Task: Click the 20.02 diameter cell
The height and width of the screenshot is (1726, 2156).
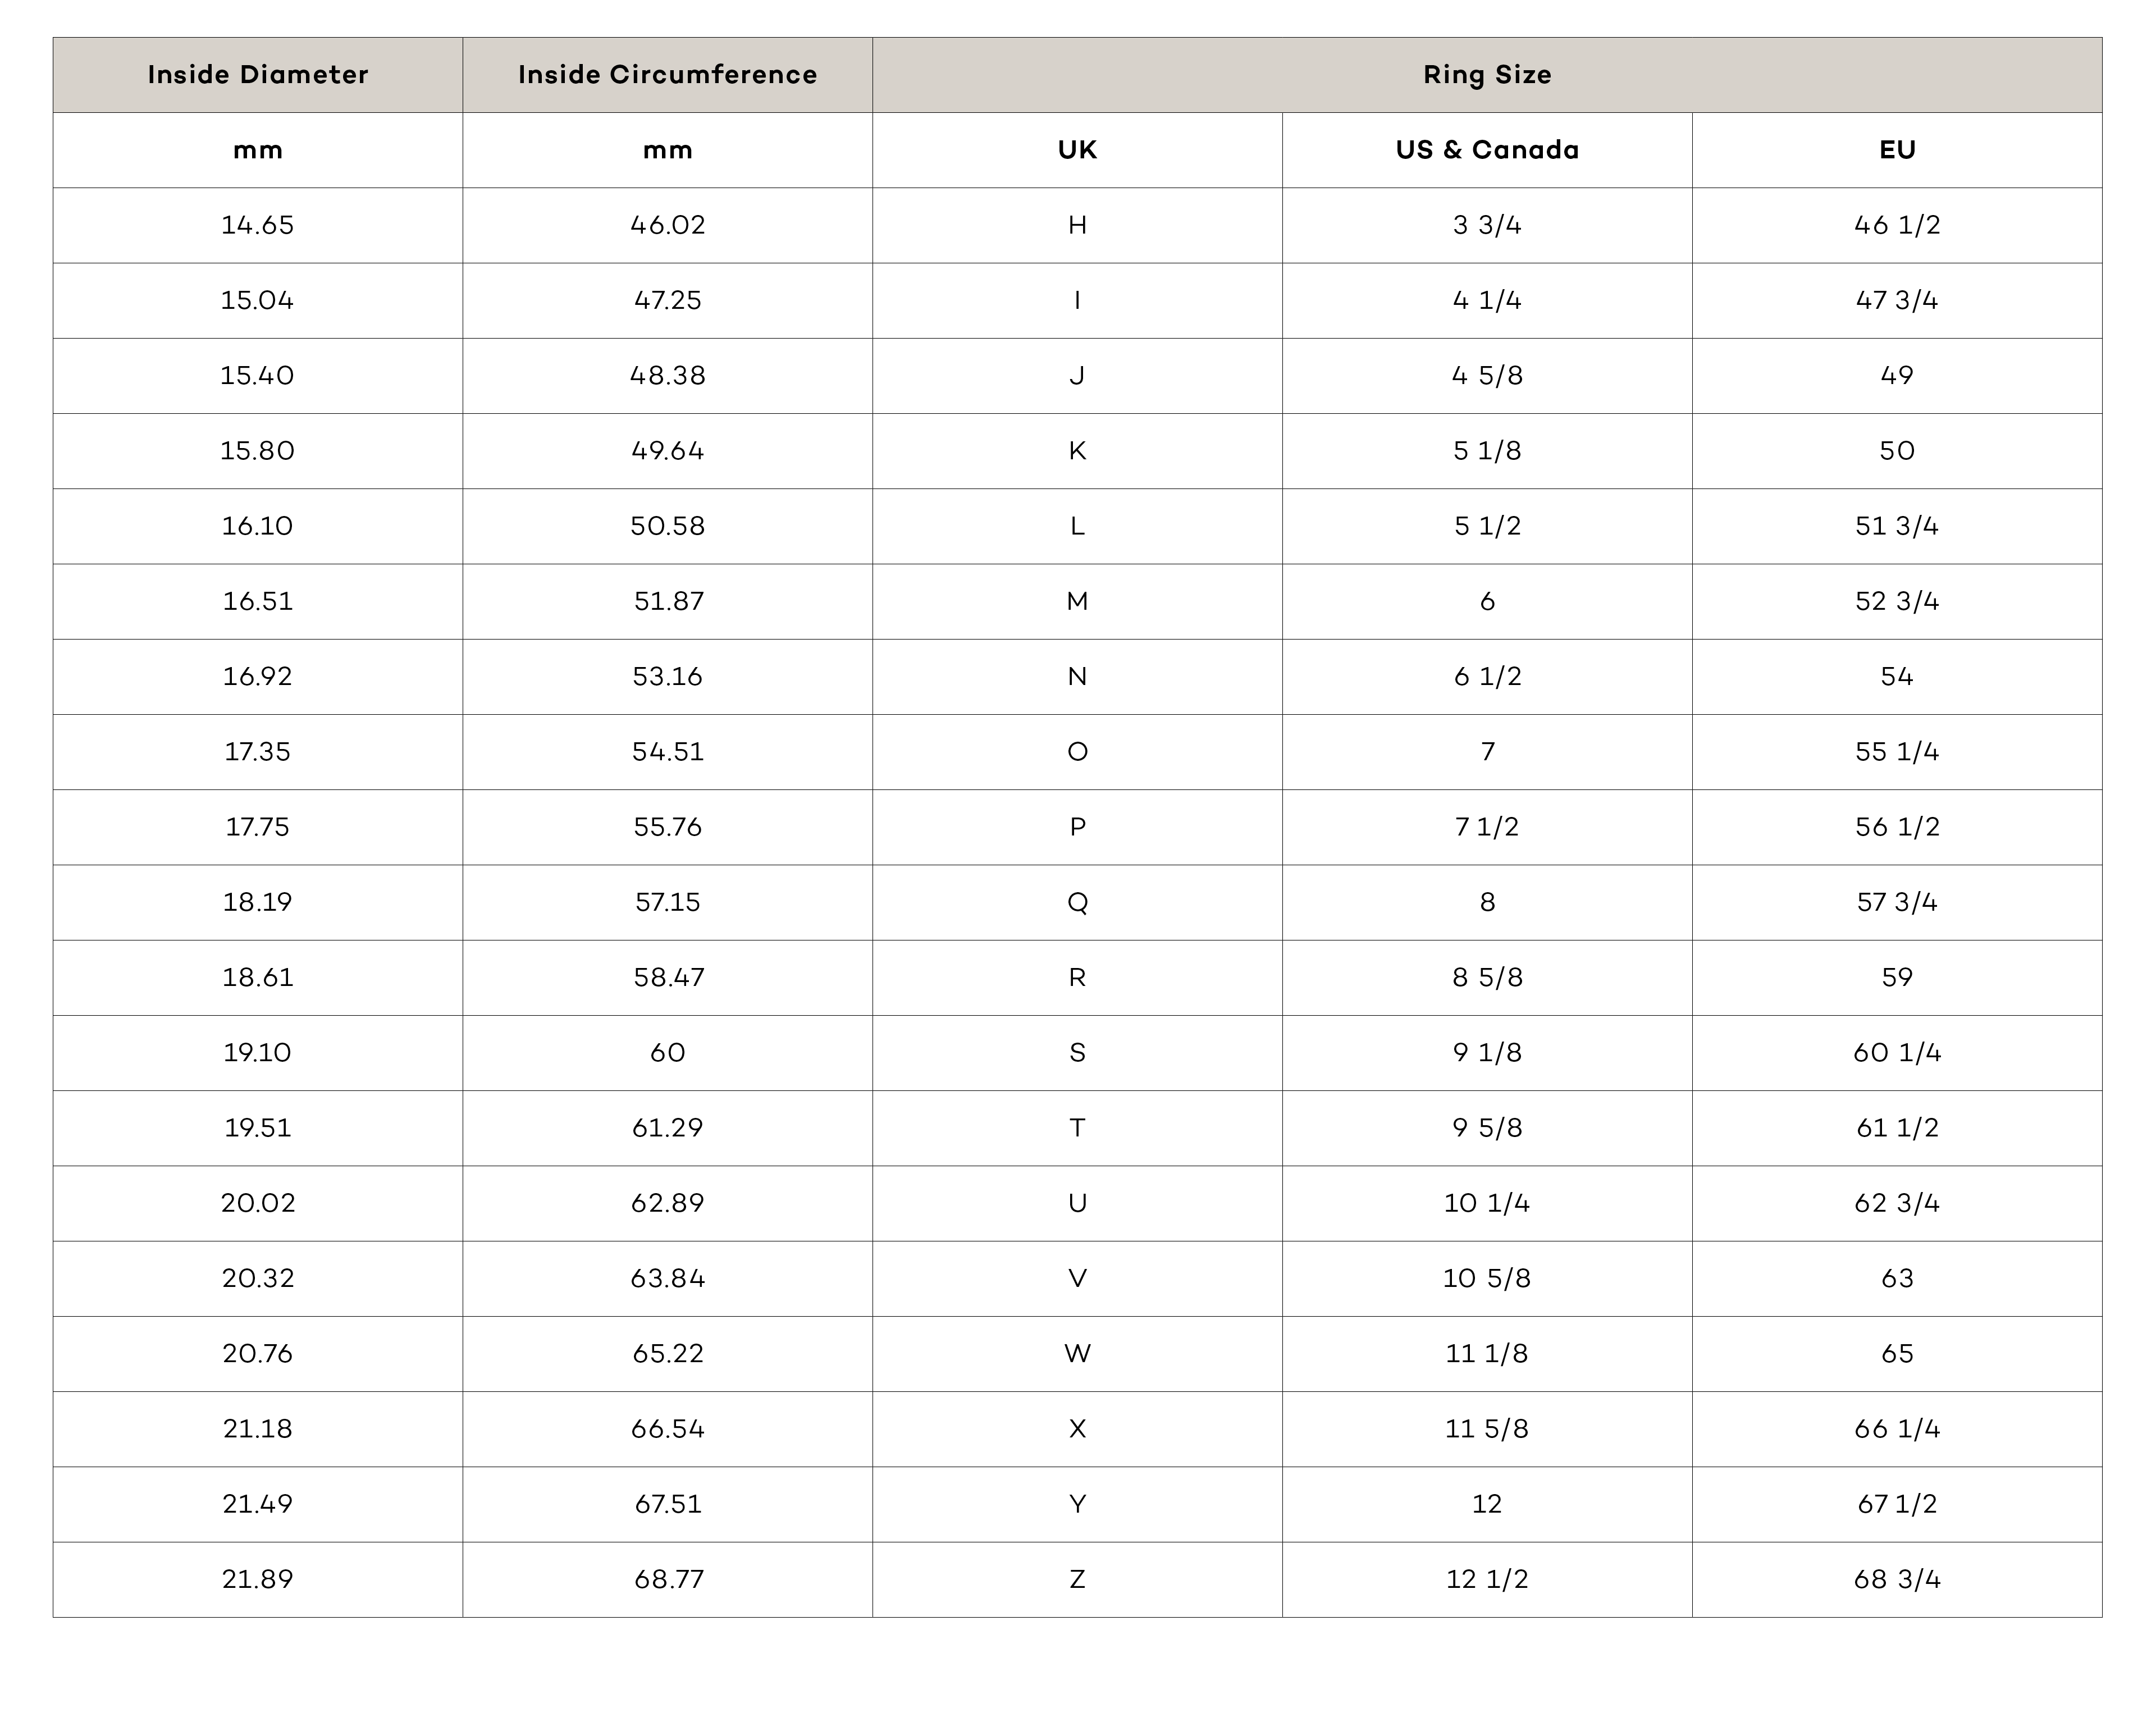Action: pyautogui.click(x=257, y=1203)
